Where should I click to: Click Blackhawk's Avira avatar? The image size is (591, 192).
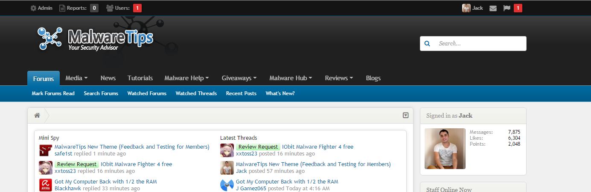point(46,185)
